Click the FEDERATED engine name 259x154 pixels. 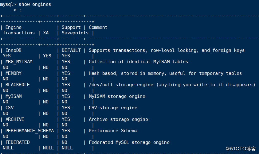click(18, 142)
